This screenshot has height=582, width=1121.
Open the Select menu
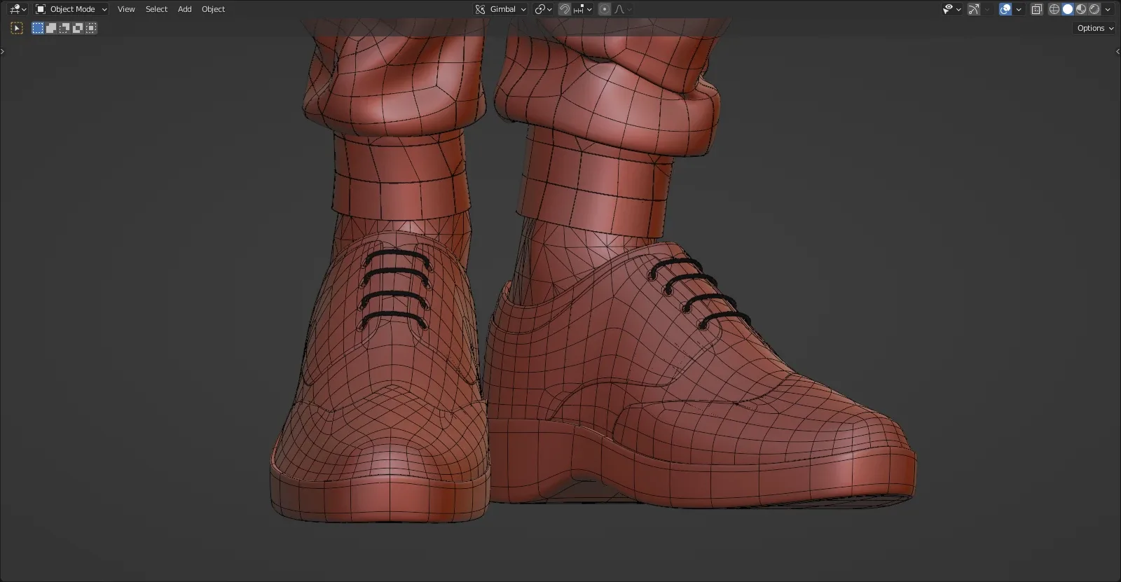pyautogui.click(x=156, y=9)
